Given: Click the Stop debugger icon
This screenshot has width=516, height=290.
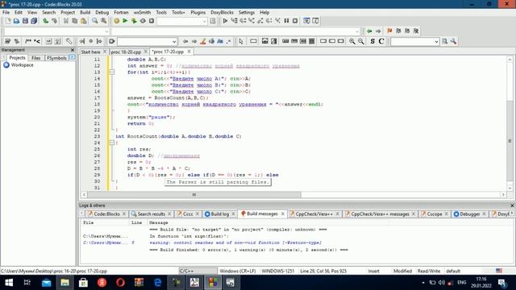Looking at the screenshot, I should (x=295, y=21).
